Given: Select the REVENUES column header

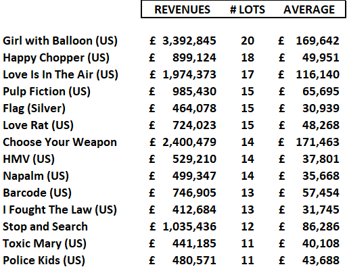Looking at the screenshot, I should click(182, 9).
